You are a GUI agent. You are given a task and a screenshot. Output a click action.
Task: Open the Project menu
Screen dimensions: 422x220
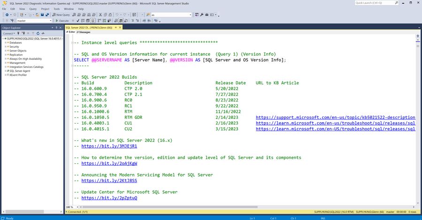pyautogui.click(x=45, y=9)
